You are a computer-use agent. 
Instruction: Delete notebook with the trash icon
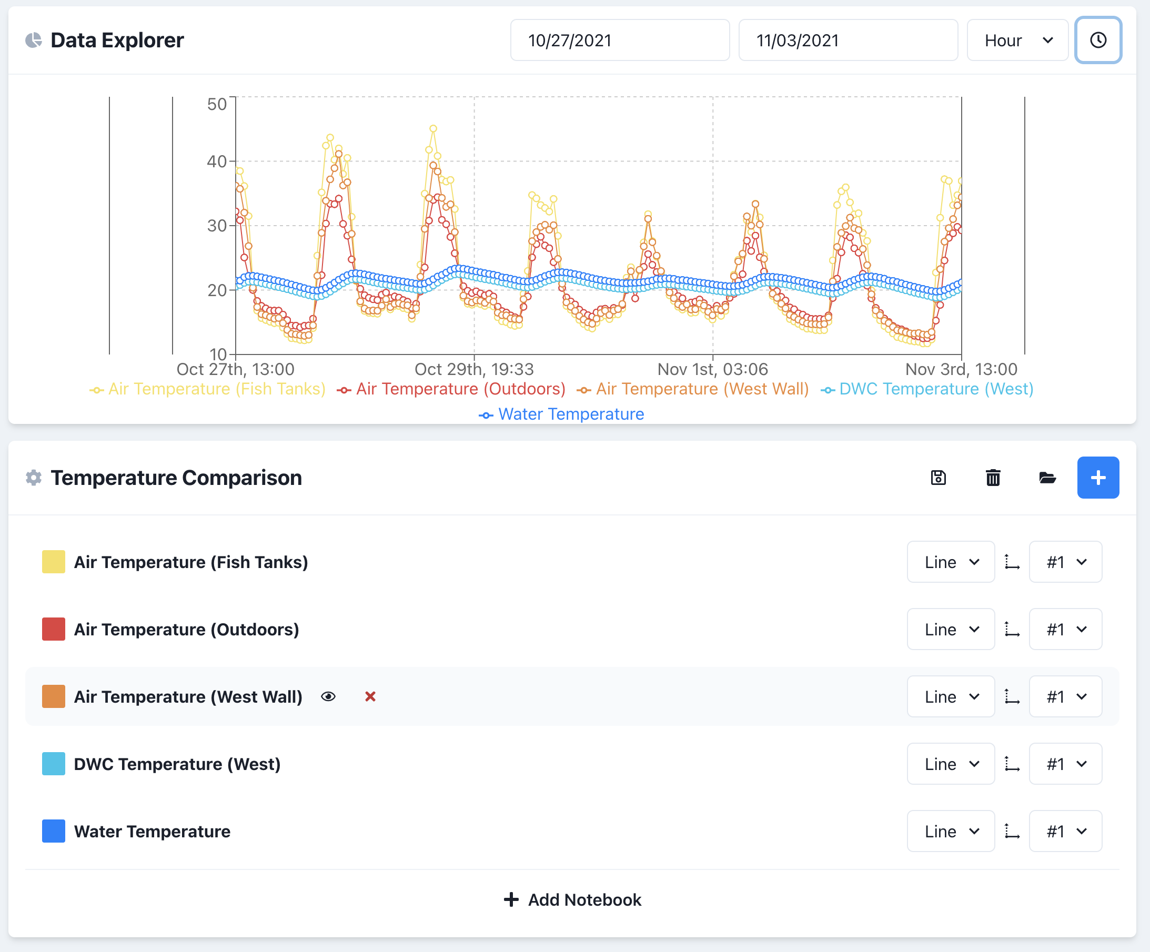point(993,478)
